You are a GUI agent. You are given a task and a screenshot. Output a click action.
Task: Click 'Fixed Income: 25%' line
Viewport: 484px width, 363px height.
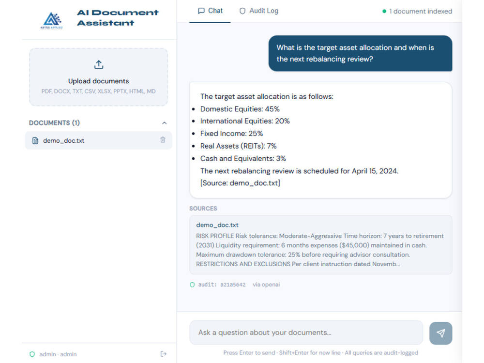(231, 134)
